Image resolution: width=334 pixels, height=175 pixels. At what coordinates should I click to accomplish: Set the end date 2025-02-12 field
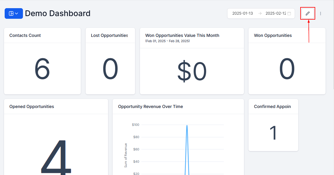click(276, 13)
